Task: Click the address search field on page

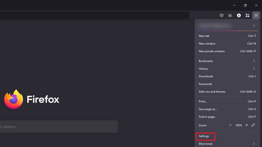Action: (x=59, y=127)
